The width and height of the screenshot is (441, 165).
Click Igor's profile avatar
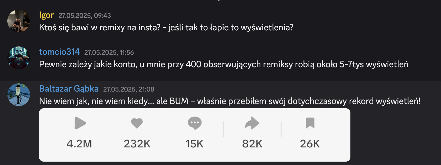19,21
